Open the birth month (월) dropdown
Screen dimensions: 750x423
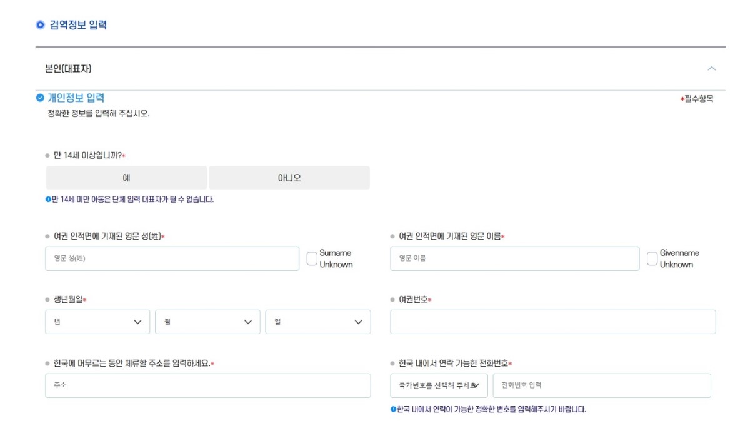(207, 322)
